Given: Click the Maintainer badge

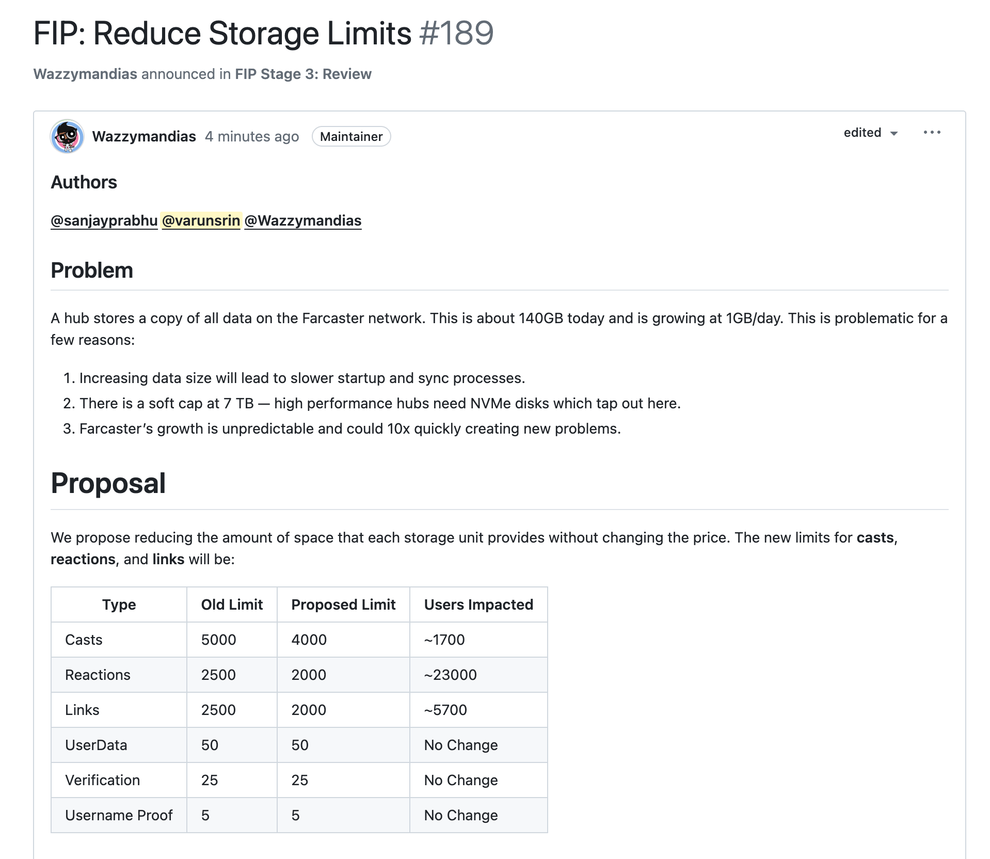Looking at the screenshot, I should click(x=351, y=137).
